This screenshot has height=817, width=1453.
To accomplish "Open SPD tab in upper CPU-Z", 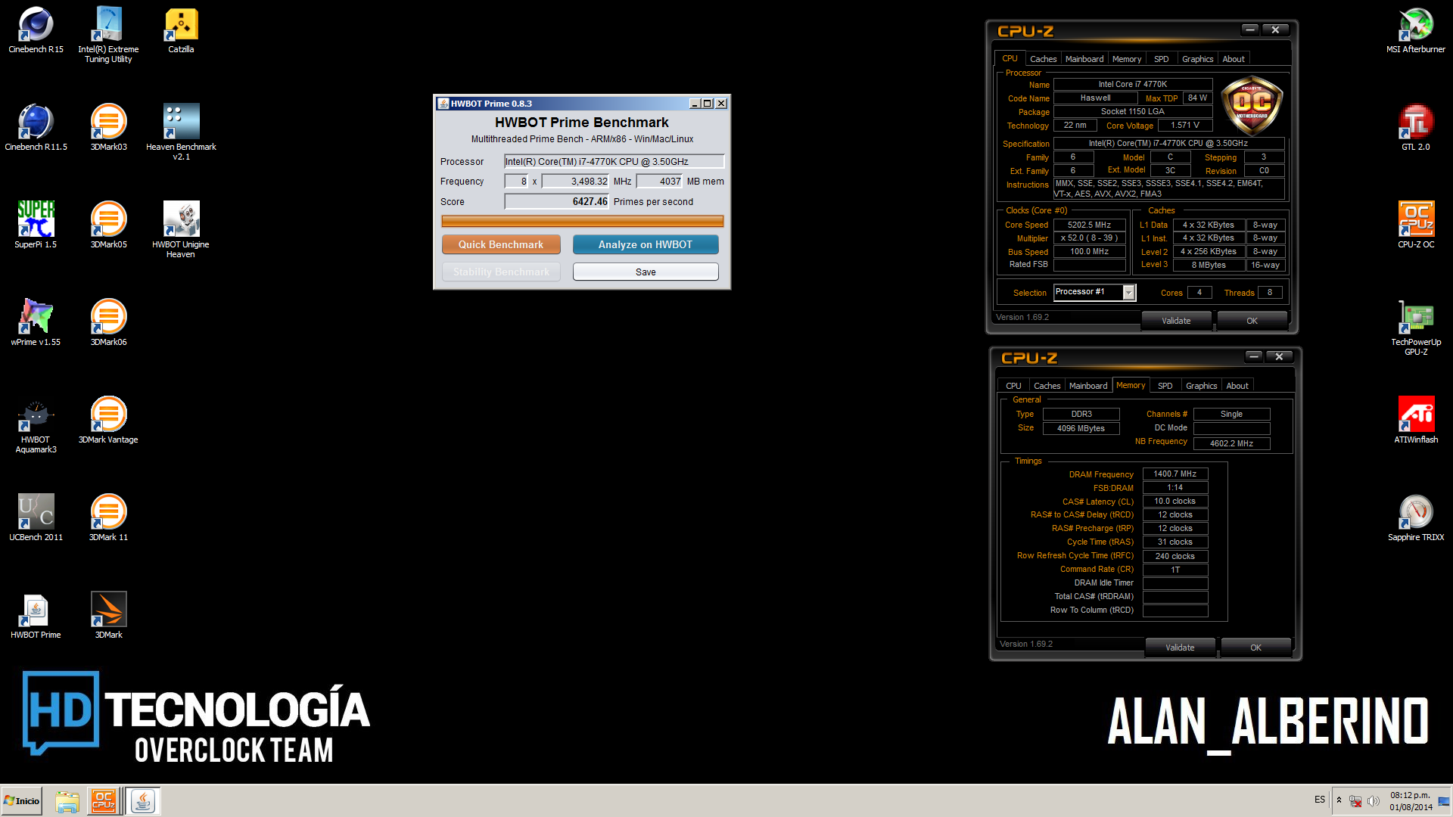I will (x=1162, y=59).
